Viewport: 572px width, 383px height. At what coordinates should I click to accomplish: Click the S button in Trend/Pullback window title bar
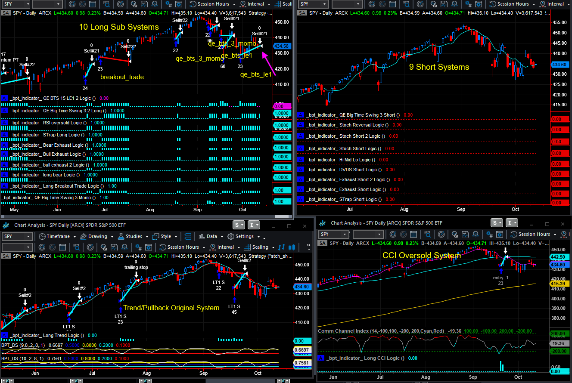pos(239,225)
